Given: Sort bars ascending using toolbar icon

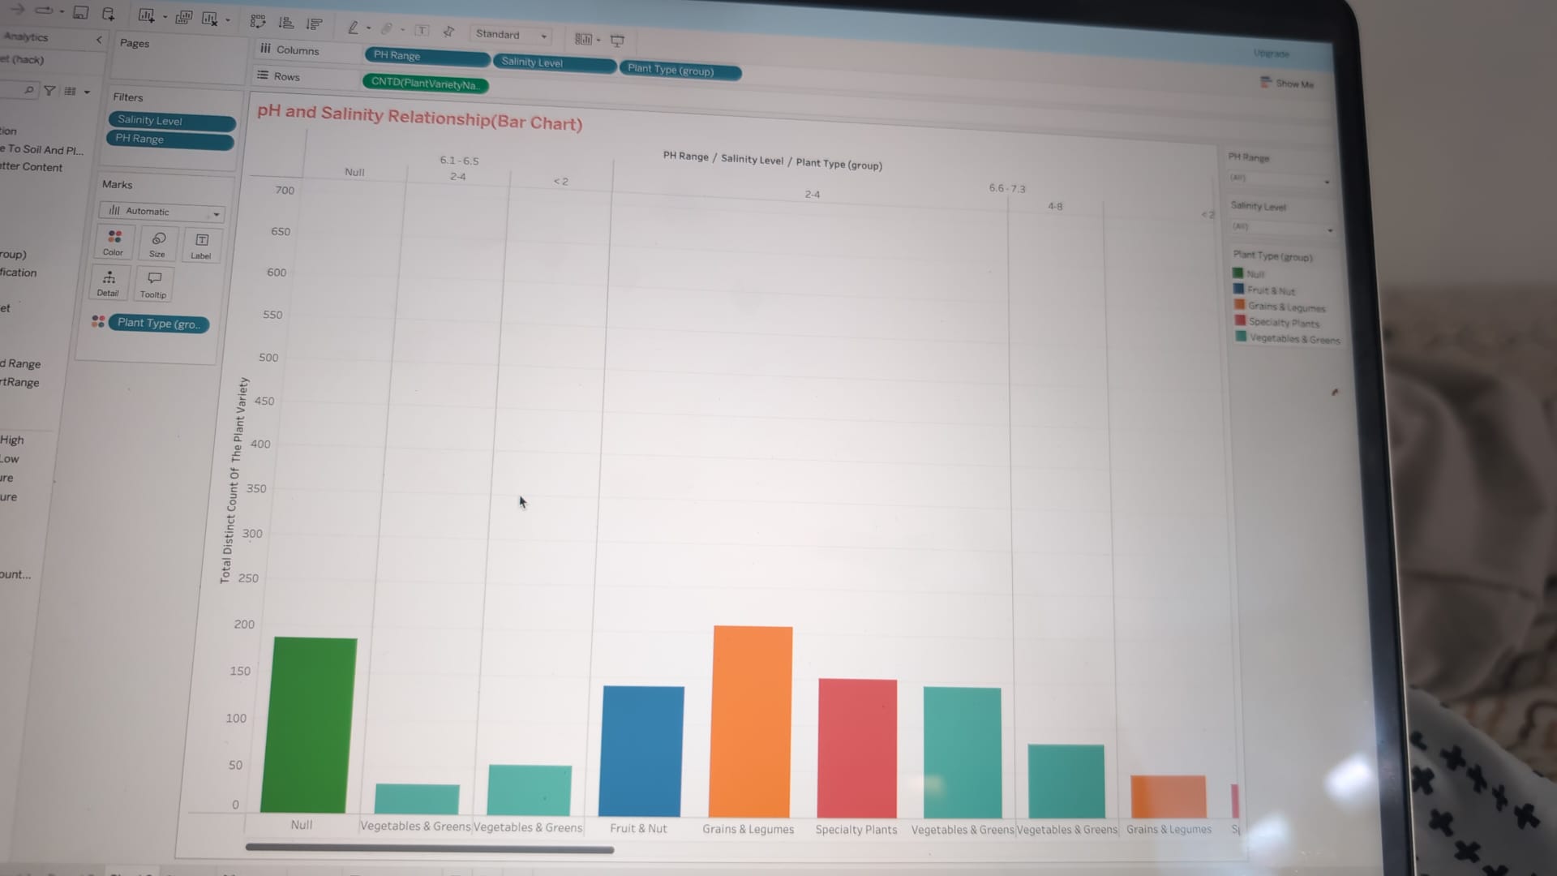Looking at the screenshot, I should point(285,23).
